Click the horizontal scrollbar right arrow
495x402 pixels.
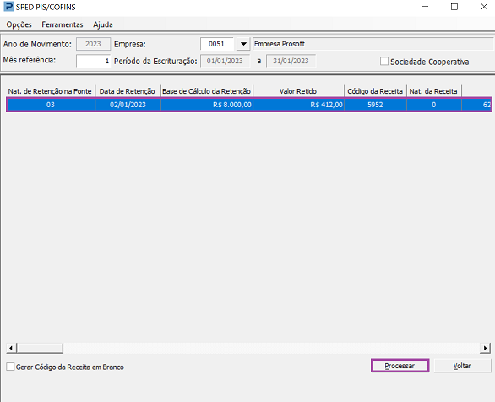[x=485, y=348]
